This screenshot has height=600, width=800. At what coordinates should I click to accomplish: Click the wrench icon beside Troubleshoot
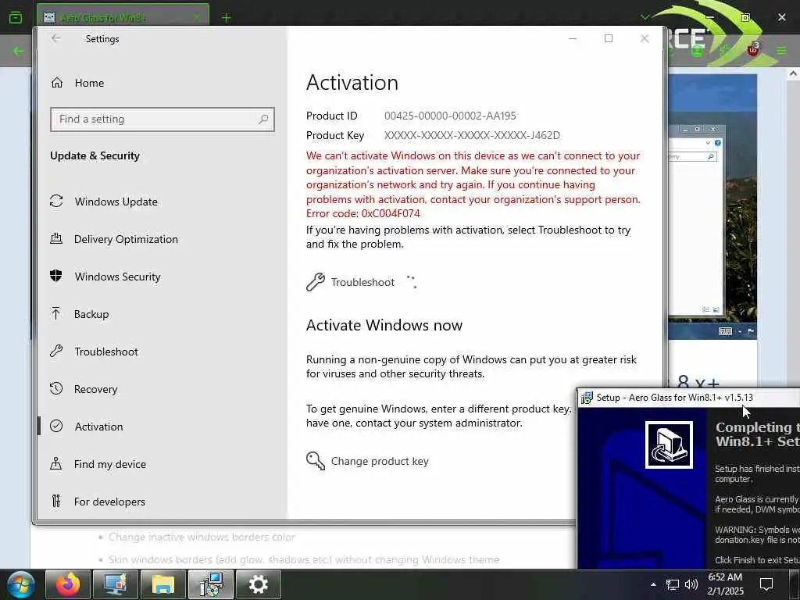click(x=316, y=282)
